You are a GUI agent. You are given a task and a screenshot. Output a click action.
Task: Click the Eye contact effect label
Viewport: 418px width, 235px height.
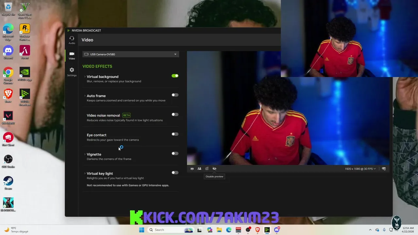[x=97, y=135]
